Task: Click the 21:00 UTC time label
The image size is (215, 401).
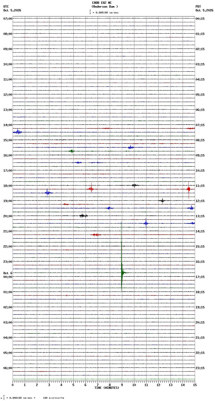Action: pos(8,231)
